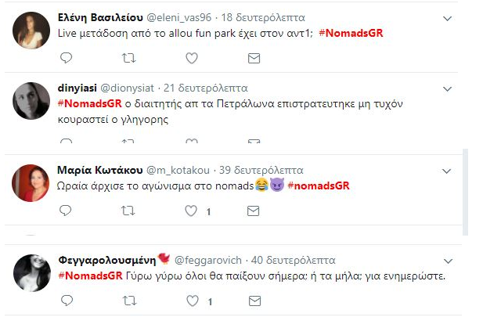This screenshot has width=483, height=317.
Task: Expand options menu on Ελένη Βασιλείου's tweet
Action: [447, 17]
